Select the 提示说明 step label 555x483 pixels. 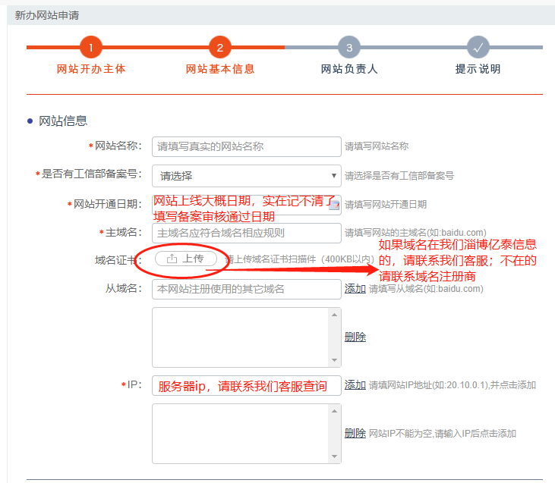[478, 69]
